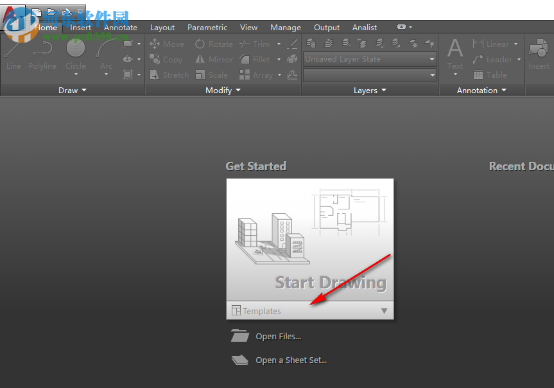Expand the Modify panel flyout
Viewport: 554px width, 388px height.
tap(223, 91)
